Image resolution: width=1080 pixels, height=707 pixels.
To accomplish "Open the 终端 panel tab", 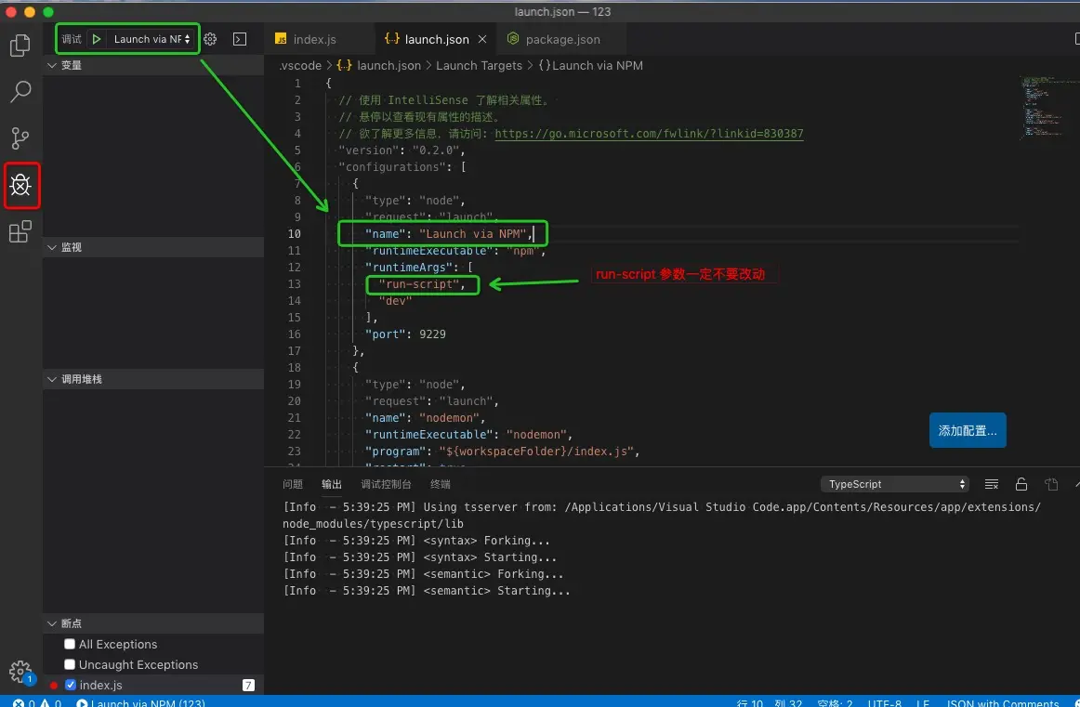I will pyautogui.click(x=441, y=484).
